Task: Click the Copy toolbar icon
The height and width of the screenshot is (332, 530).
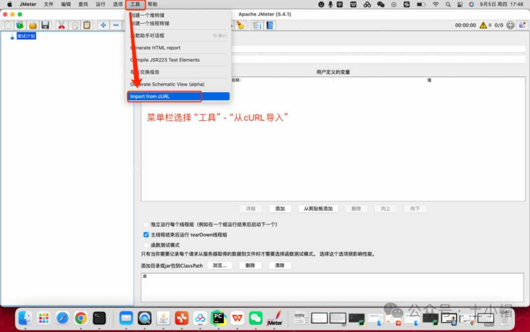Action: pos(75,25)
